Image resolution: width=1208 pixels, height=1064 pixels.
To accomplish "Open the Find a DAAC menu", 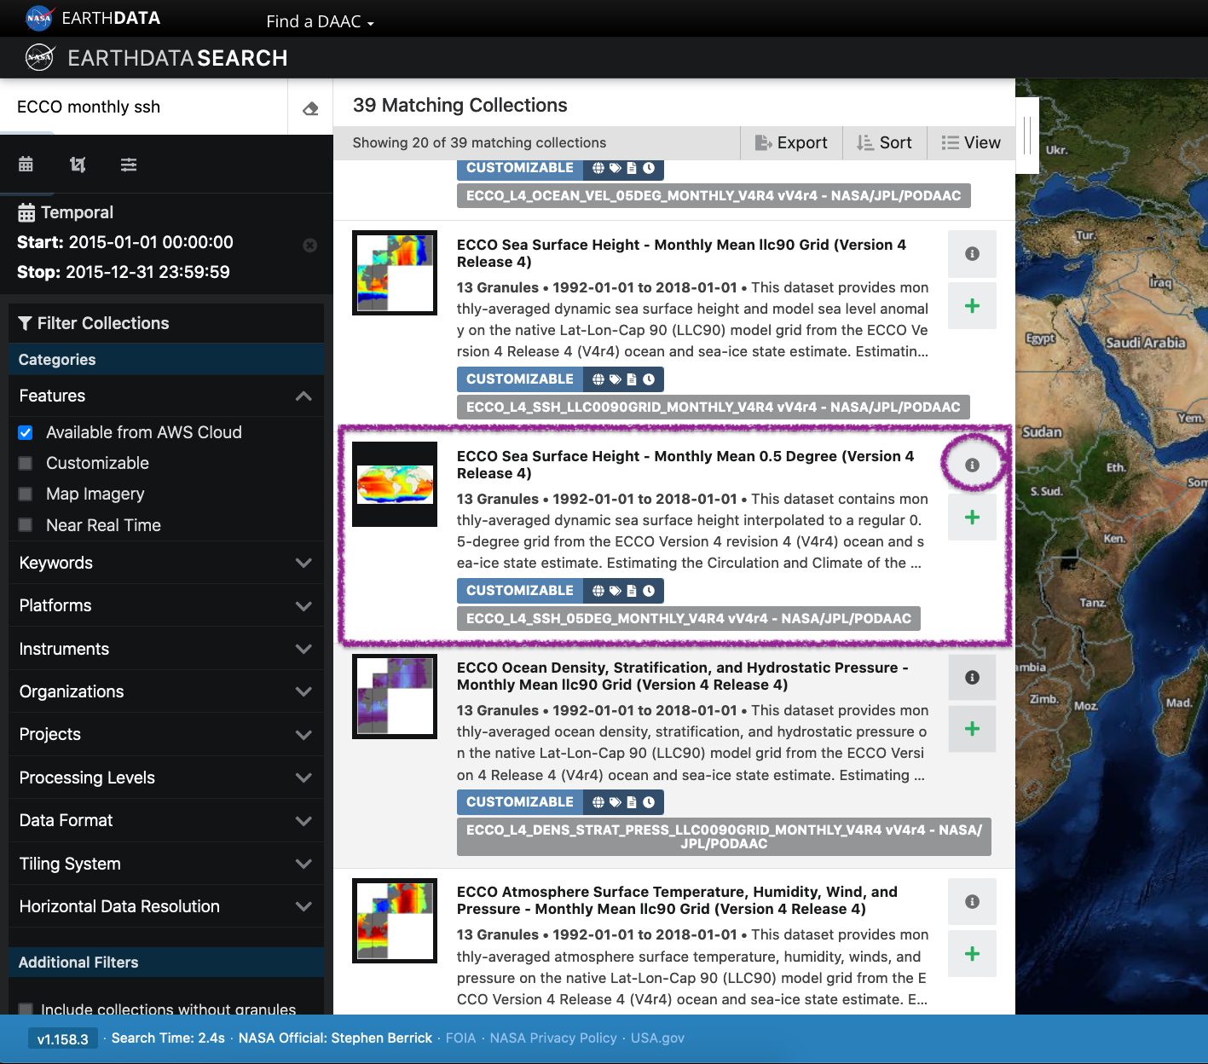I will pyautogui.click(x=320, y=21).
